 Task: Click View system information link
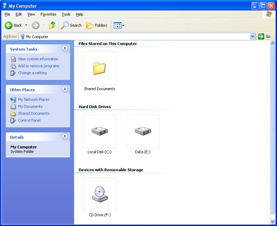[38, 59]
